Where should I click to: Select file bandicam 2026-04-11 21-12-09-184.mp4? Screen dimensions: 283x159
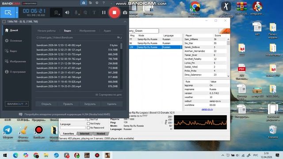(x=77, y=64)
